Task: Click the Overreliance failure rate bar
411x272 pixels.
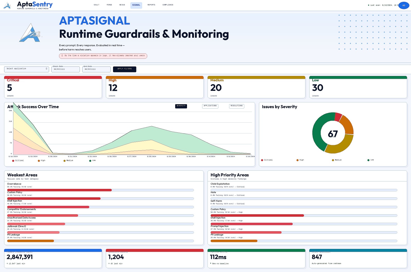Action: [x=100, y=190]
